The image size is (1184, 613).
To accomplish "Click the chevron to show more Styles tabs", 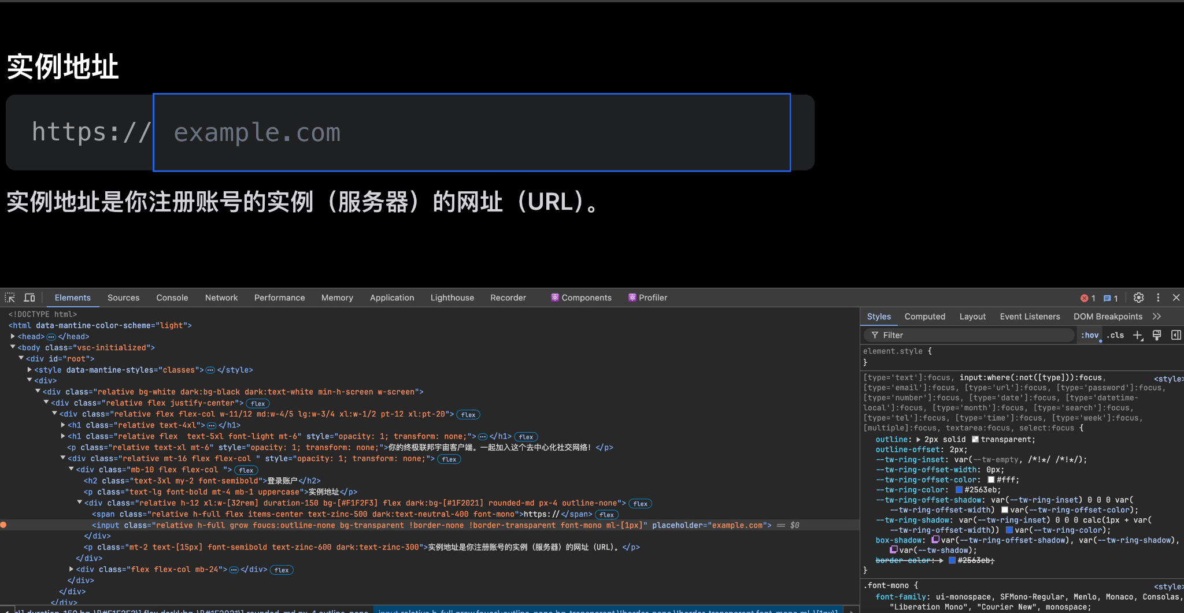I will (1157, 316).
